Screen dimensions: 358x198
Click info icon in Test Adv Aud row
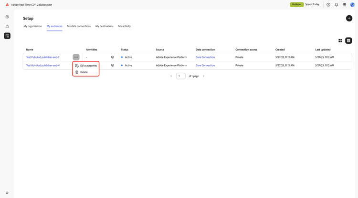[112, 65]
